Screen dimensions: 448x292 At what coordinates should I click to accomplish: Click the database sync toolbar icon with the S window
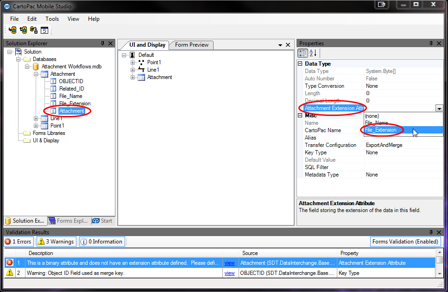coord(44,30)
